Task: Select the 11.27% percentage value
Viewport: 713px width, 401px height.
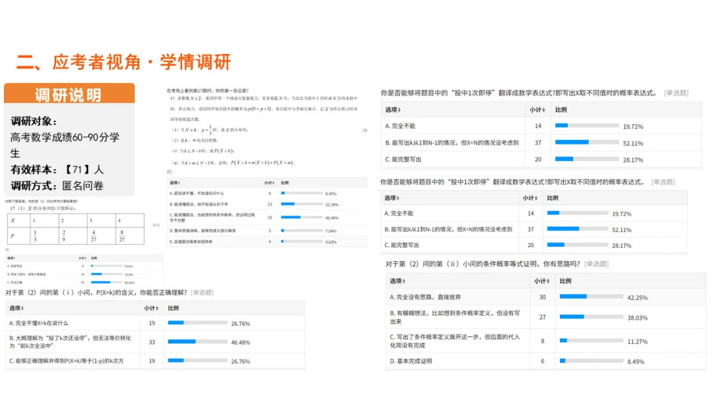Action: pos(638,342)
